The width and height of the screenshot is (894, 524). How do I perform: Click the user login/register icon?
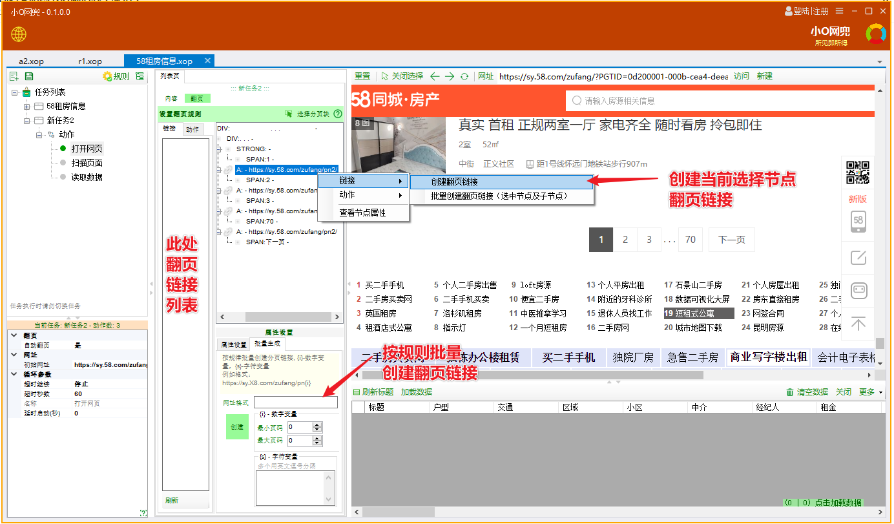coord(788,11)
